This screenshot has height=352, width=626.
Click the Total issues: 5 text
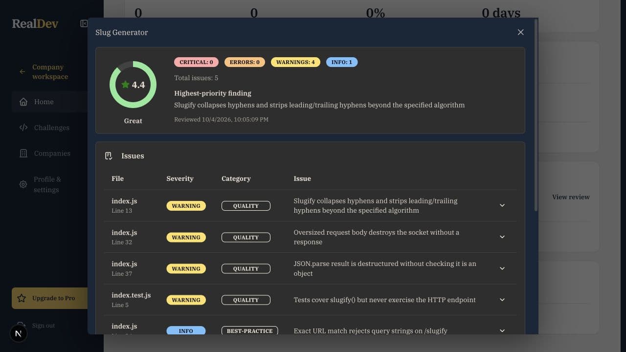196,78
